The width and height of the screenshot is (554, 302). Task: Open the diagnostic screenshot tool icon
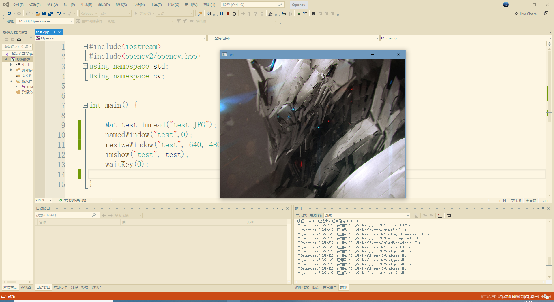[x=209, y=13]
